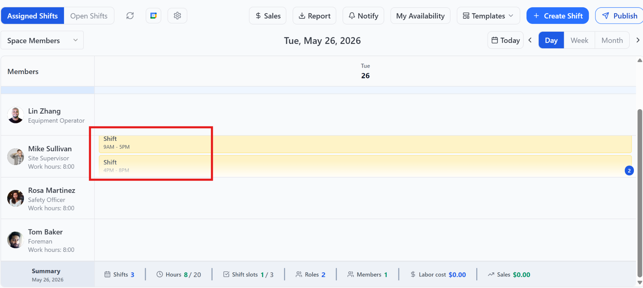Publish the schedule

tap(619, 16)
